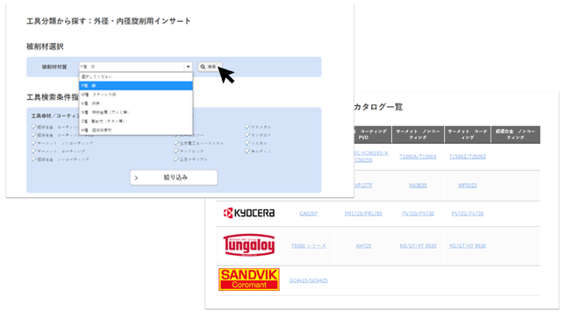Select the K種 鋳鉄 option
The image size is (565, 318).
coord(136,103)
